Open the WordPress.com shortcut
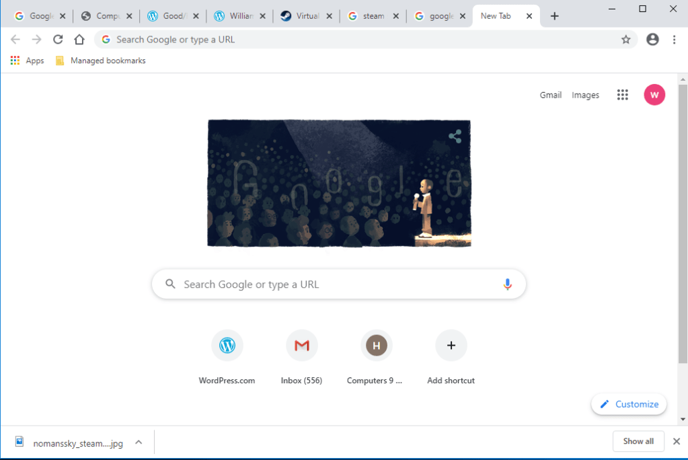The image size is (688, 460). point(227,346)
